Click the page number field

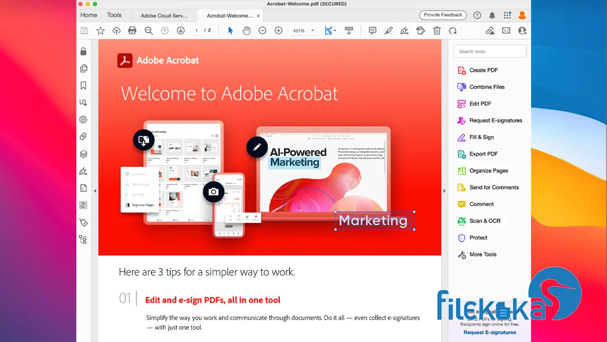tap(196, 31)
